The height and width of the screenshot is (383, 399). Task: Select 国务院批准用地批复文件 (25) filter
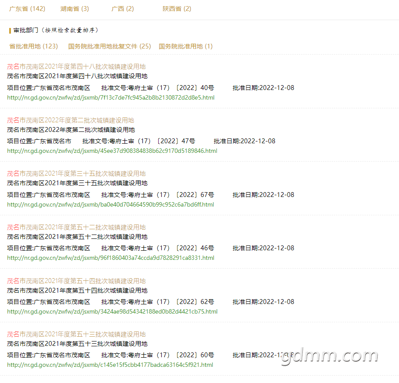point(109,46)
